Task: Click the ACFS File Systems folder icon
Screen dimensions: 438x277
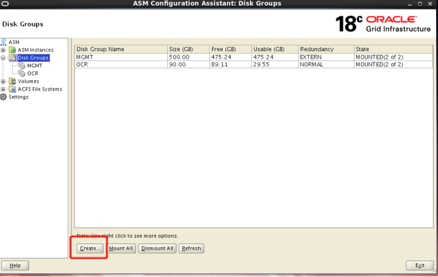Action: pos(12,89)
